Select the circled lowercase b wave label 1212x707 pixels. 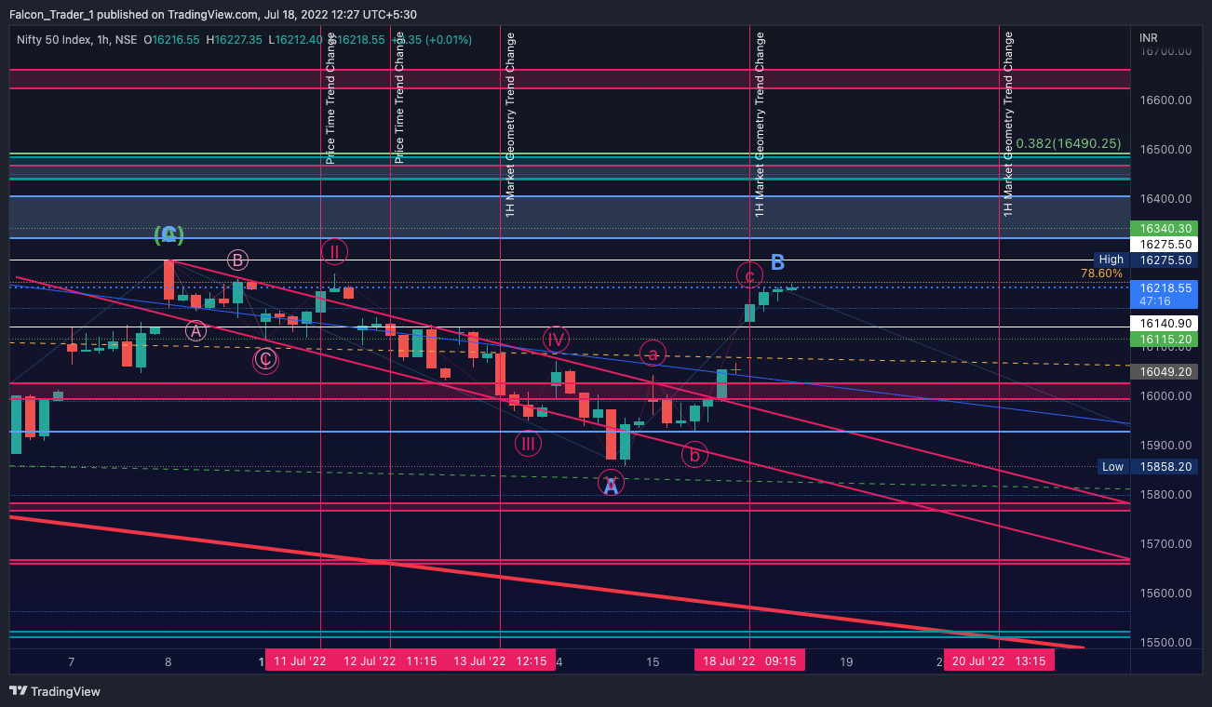click(x=694, y=454)
